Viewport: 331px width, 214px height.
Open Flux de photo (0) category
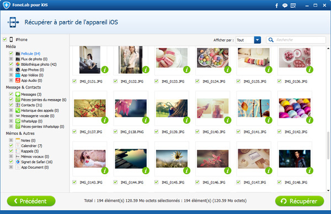pos(34,59)
